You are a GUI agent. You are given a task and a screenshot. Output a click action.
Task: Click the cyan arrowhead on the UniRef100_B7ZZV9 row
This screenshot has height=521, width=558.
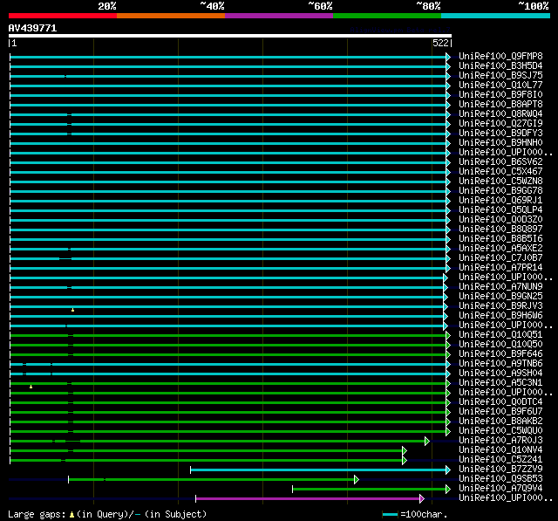(448, 470)
